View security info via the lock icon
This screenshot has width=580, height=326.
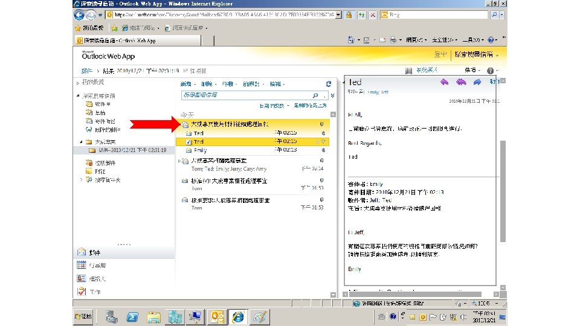tap(349, 14)
